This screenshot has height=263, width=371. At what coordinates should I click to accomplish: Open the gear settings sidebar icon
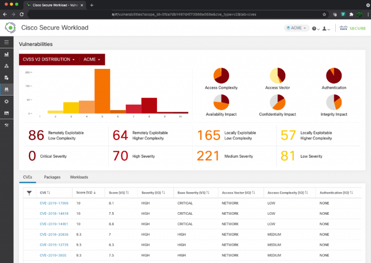pyautogui.click(x=6, y=101)
